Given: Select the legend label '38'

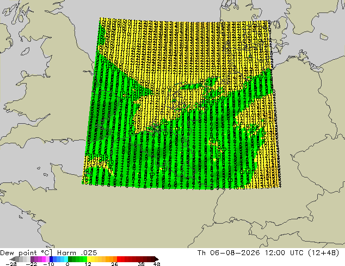Looking at the screenshot, I should (141, 264).
